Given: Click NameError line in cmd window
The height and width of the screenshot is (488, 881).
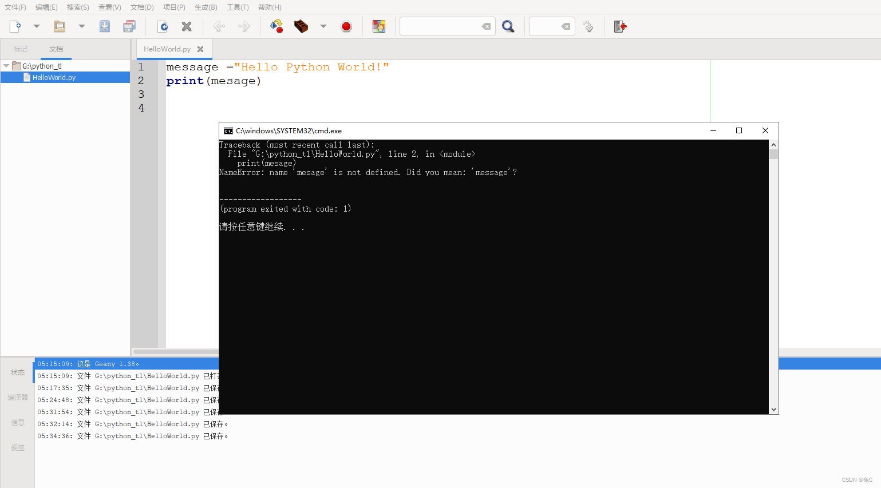Looking at the screenshot, I should pyautogui.click(x=368, y=172).
